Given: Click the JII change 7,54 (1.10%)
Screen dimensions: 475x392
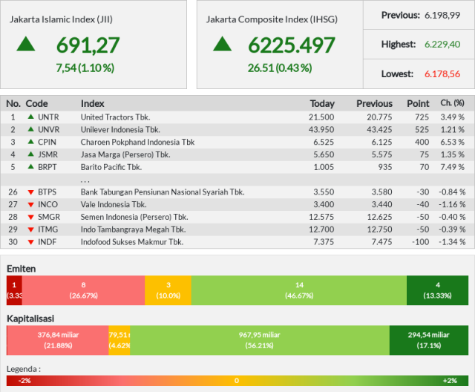Looking at the screenshot, I should coord(85,68).
